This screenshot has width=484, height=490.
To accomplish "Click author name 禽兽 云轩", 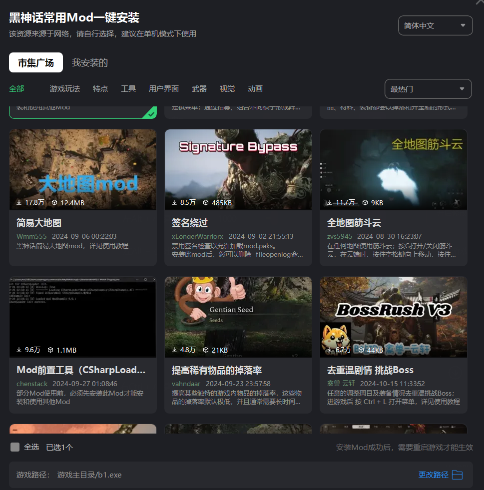I will tap(341, 384).
